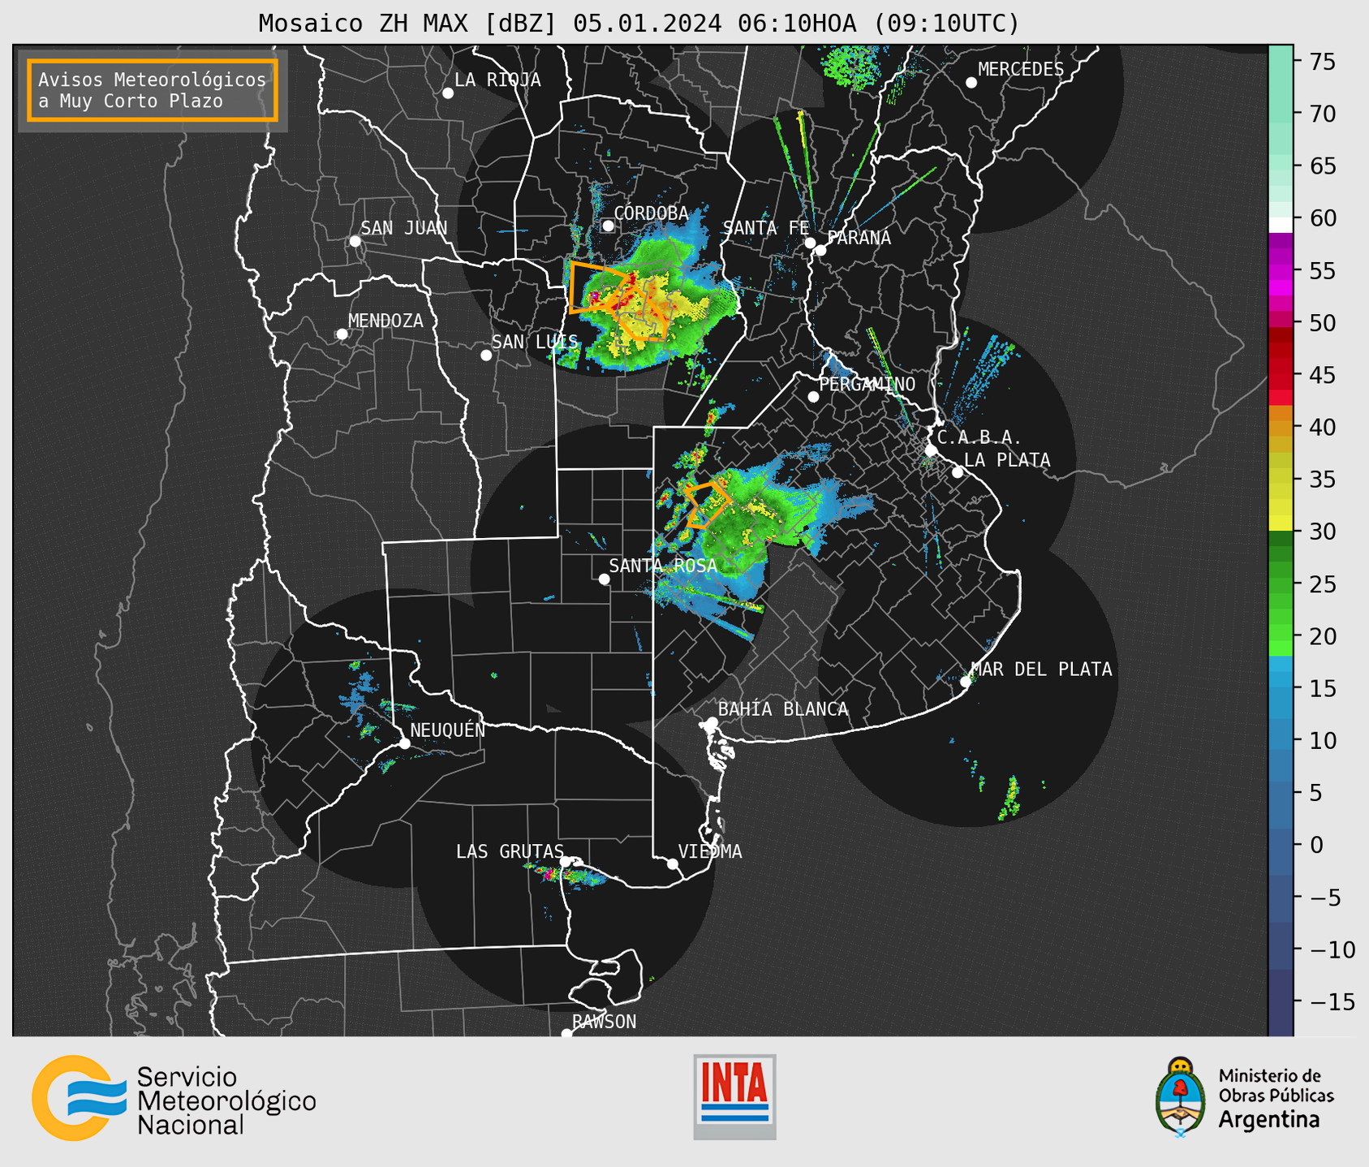Click the 'Argentina' text under Ministerio de Obras Públicas
1369x1167 pixels.
1269,1120
